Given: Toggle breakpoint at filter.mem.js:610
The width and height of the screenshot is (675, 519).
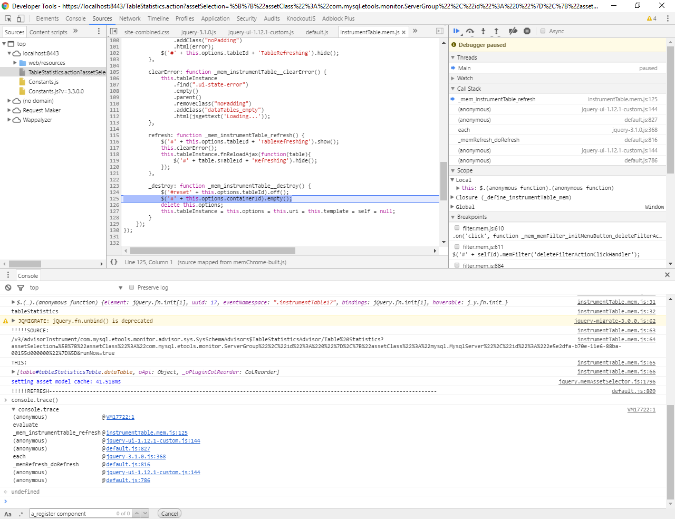Looking at the screenshot, I should click(457, 228).
